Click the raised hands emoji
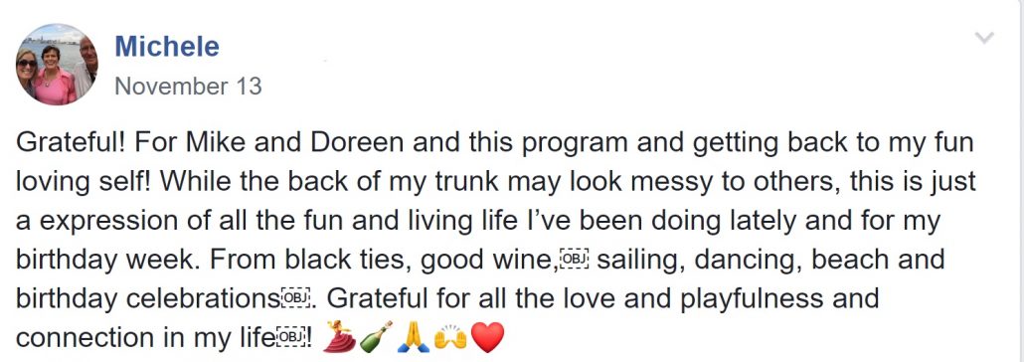The height and width of the screenshot is (362, 1024). [x=450, y=336]
